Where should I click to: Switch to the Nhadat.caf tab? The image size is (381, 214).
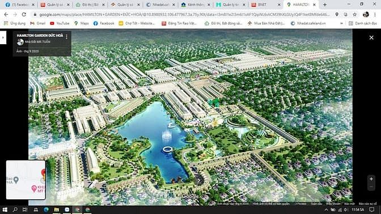(x=160, y=5)
